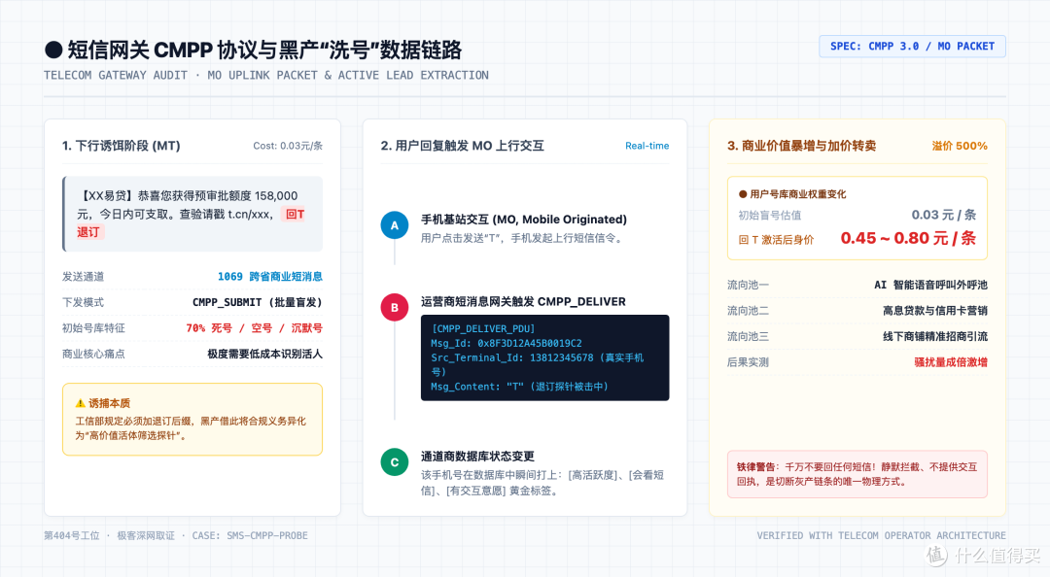Open the t.cn/xxx link in the SMS

click(249, 215)
